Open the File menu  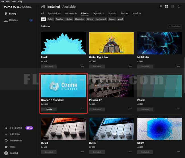coord(2,1)
